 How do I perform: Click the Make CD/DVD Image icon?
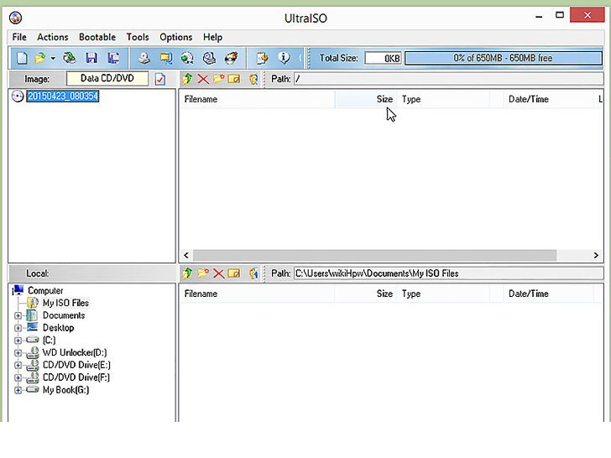coord(144,58)
